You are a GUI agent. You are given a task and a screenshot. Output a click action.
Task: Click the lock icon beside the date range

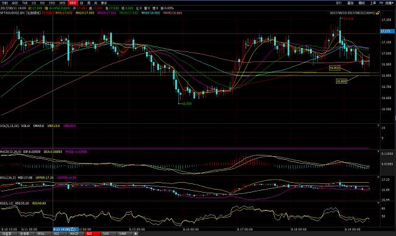tap(378, 12)
